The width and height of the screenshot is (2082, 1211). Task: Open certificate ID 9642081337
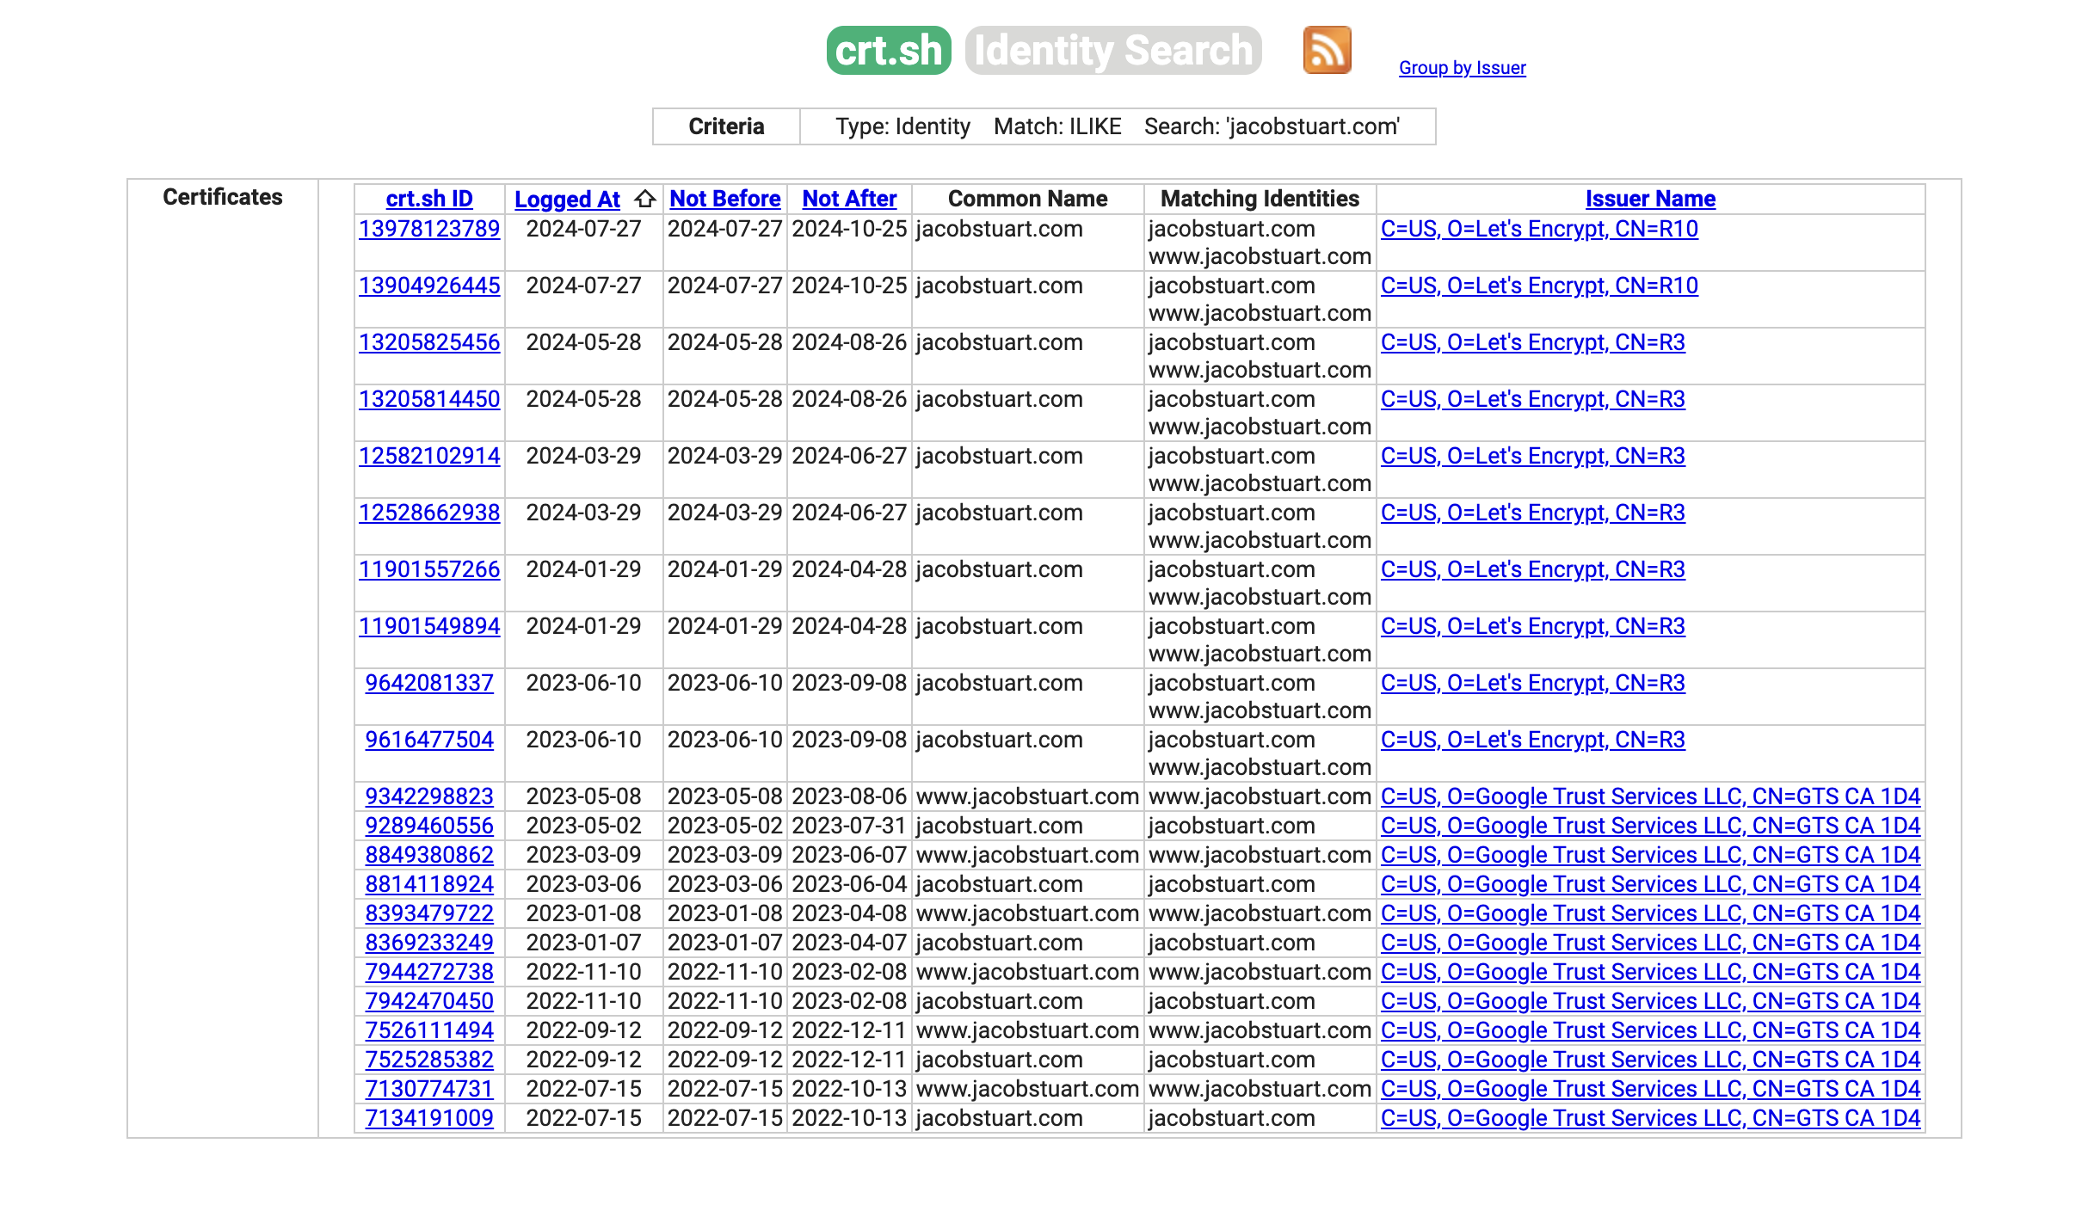pos(429,683)
